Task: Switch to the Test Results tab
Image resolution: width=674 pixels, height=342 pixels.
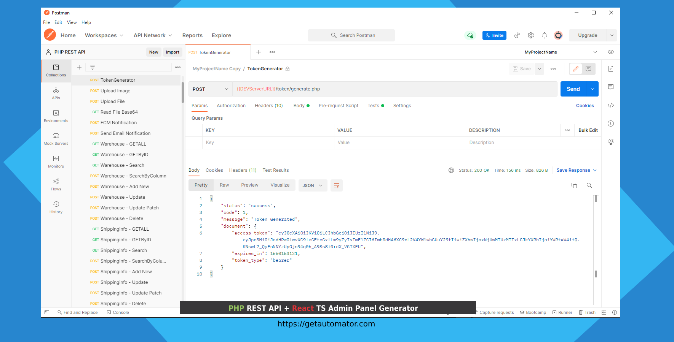Action: pos(276,170)
